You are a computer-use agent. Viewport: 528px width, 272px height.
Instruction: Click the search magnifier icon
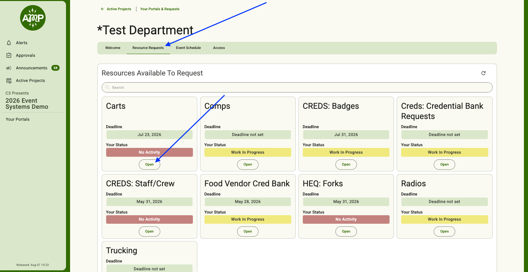point(108,87)
